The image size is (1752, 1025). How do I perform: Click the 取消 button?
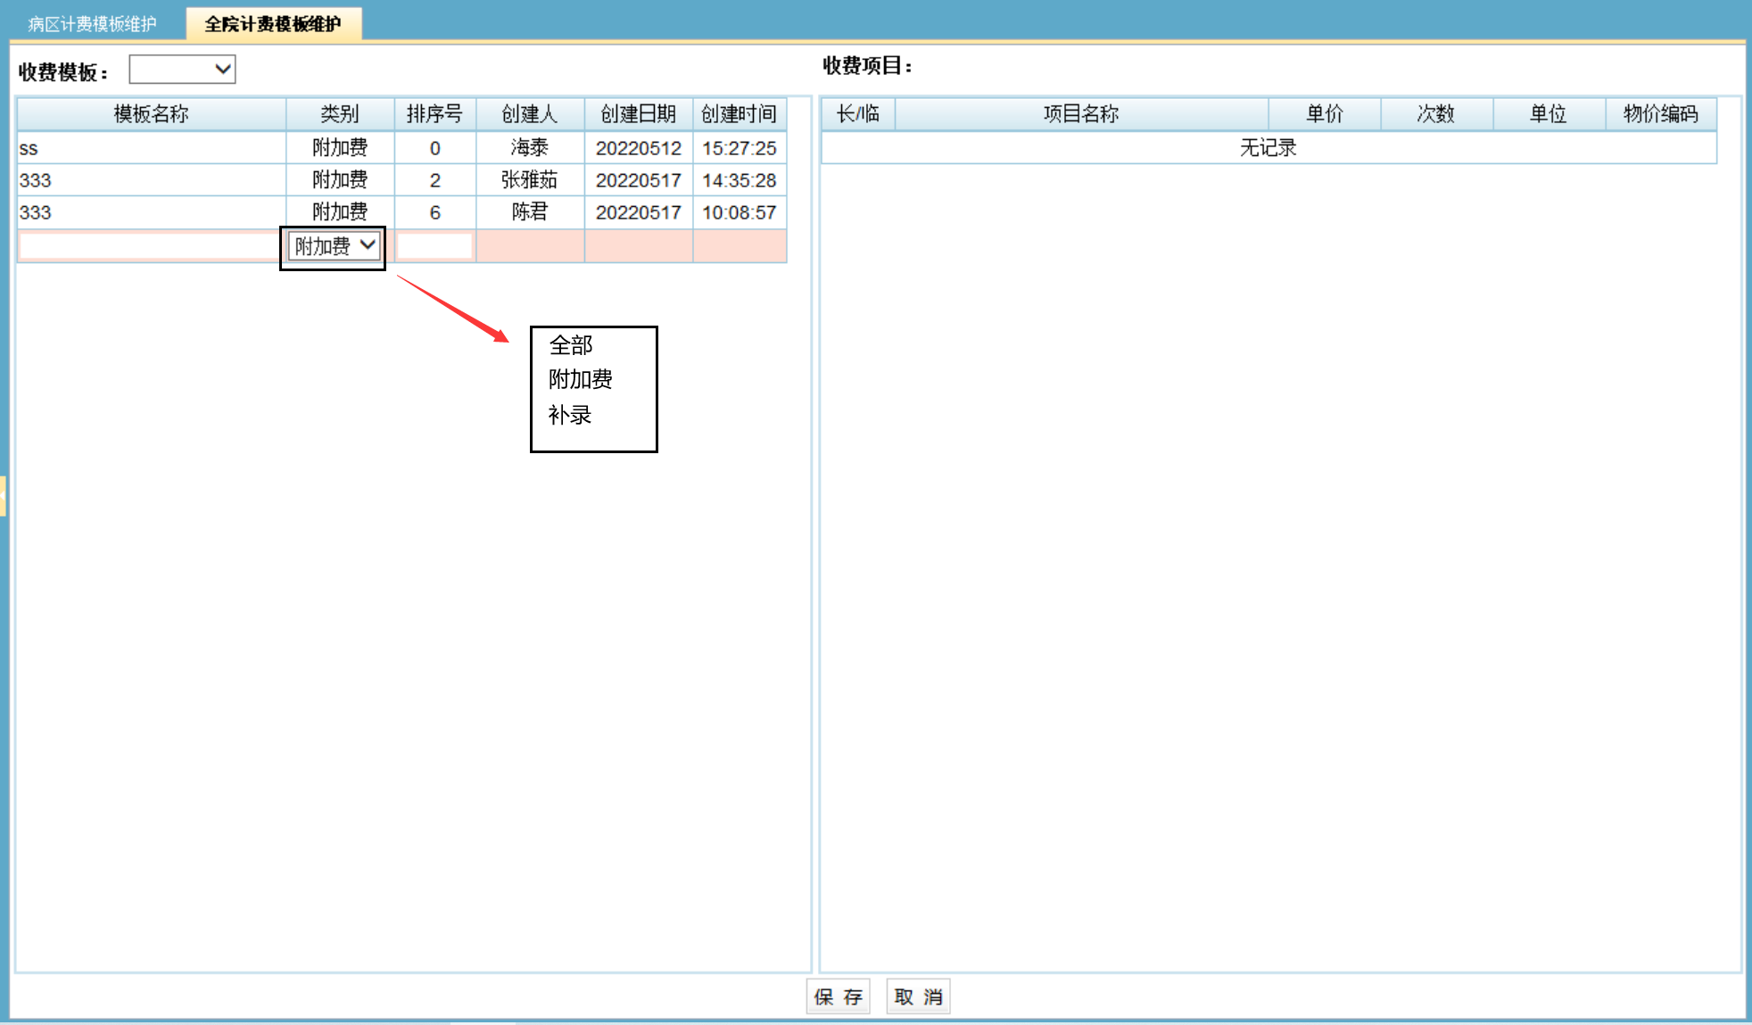click(x=918, y=996)
